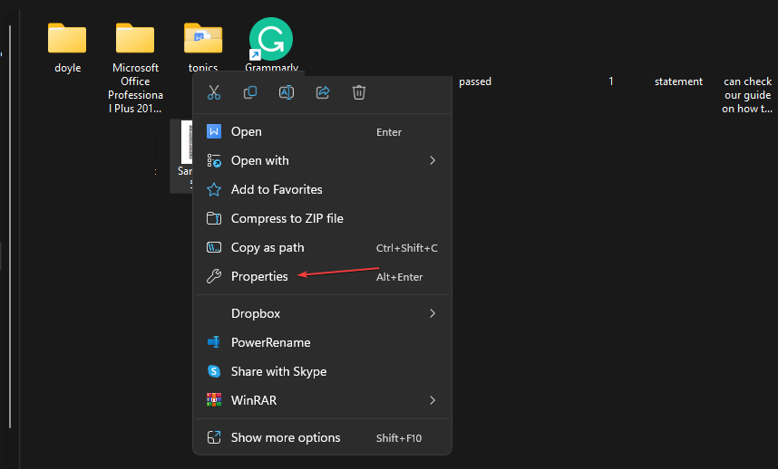Open the Grammarly shortcut
The image size is (778, 469).
click(271, 40)
